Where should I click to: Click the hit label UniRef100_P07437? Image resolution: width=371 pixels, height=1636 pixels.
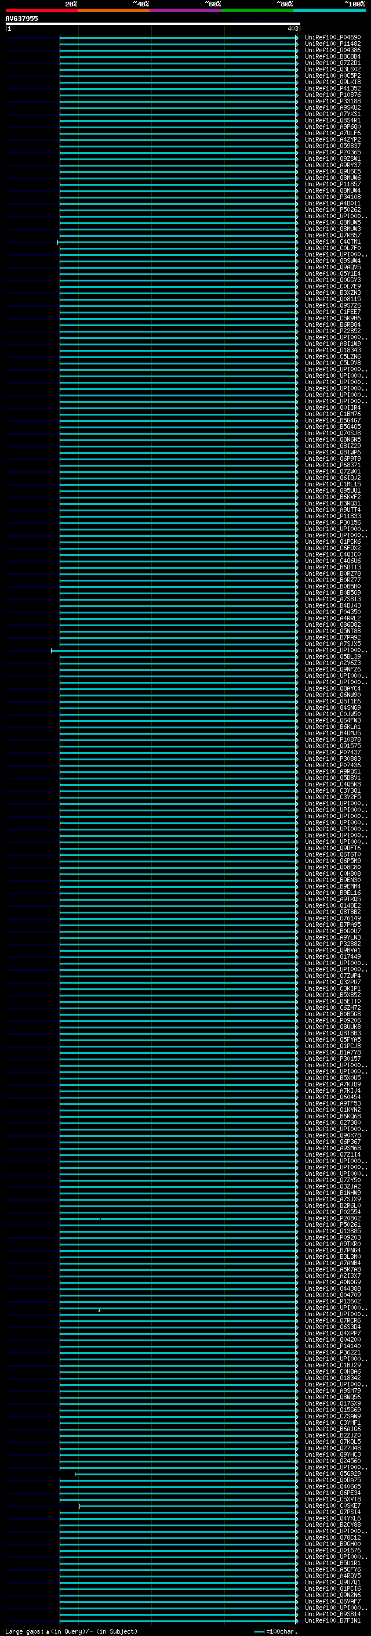(333, 753)
